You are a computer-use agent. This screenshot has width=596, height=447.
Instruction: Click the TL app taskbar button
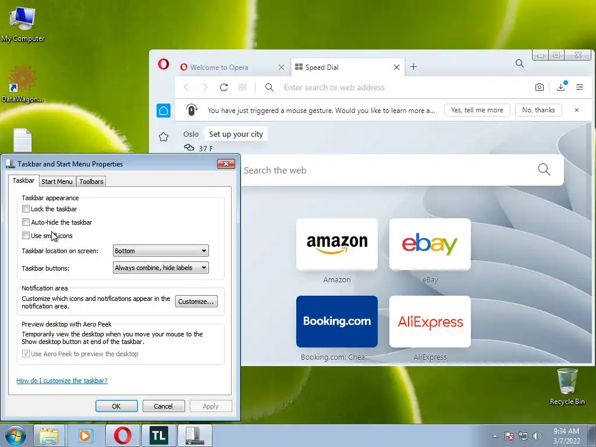coord(158,435)
